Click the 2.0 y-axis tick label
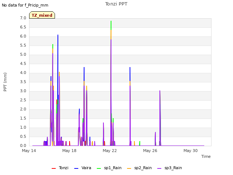The image size is (233, 175). click(23, 109)
